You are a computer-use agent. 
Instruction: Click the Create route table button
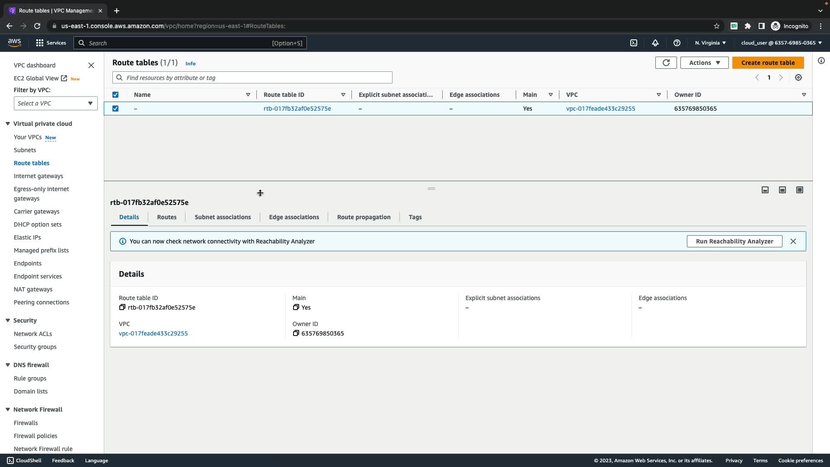coord(768,63)
